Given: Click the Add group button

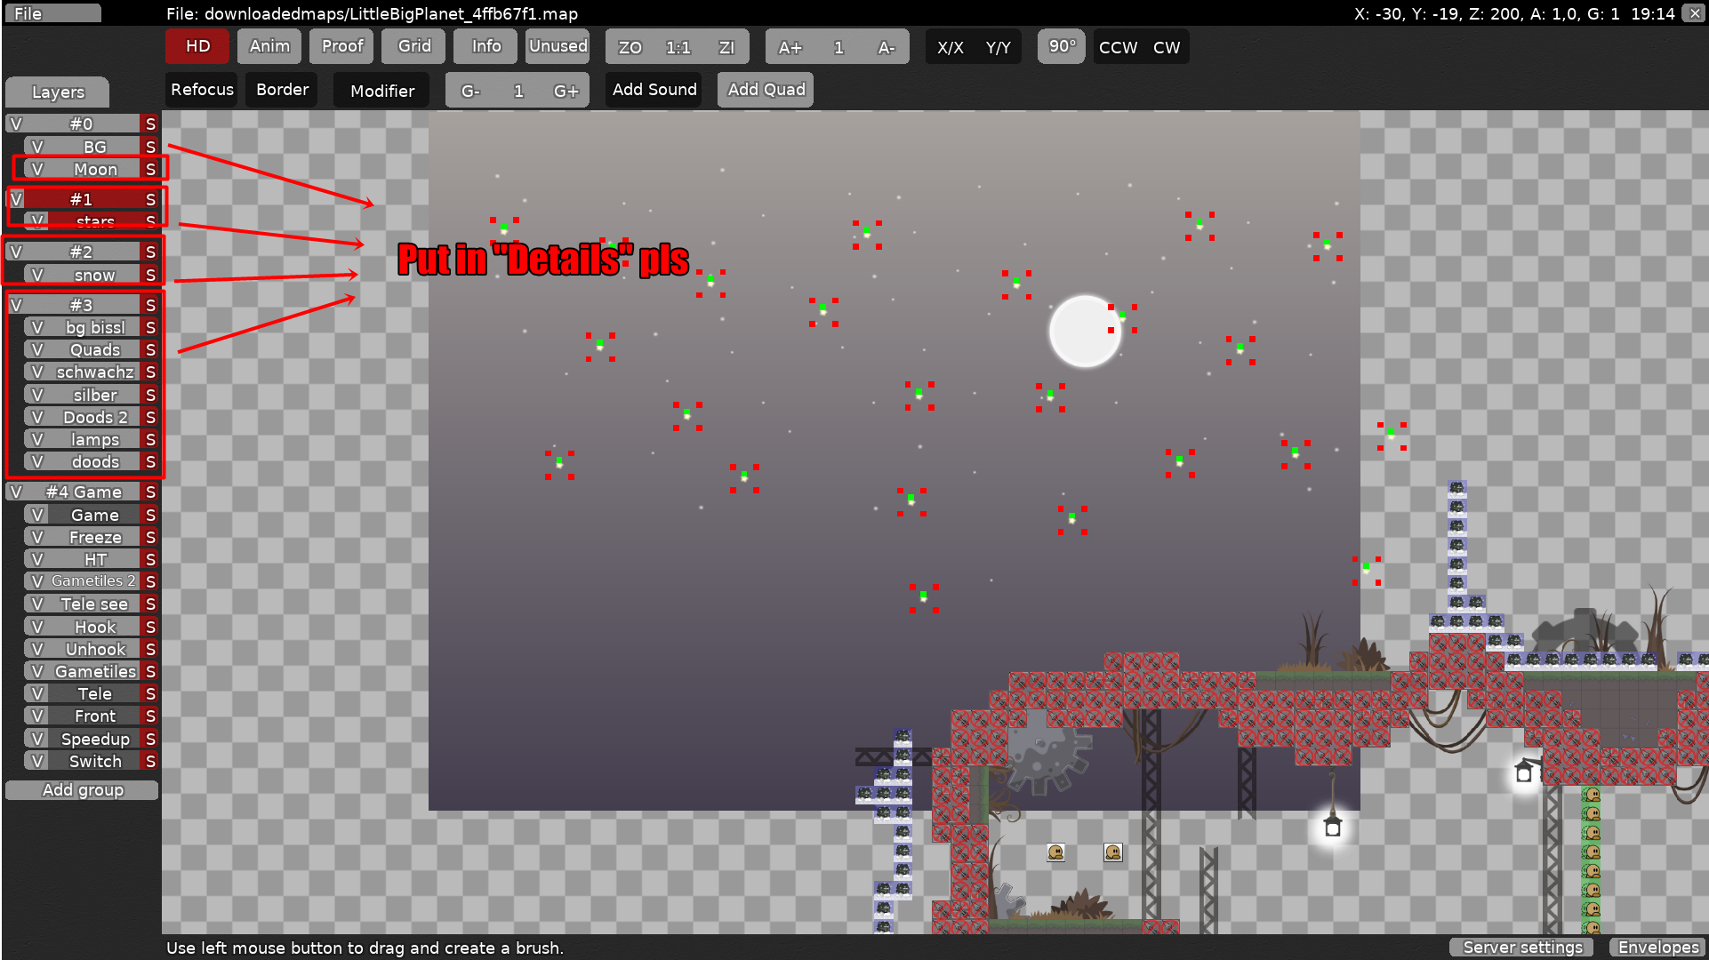Looking at the screenshot, I should 82,790.
